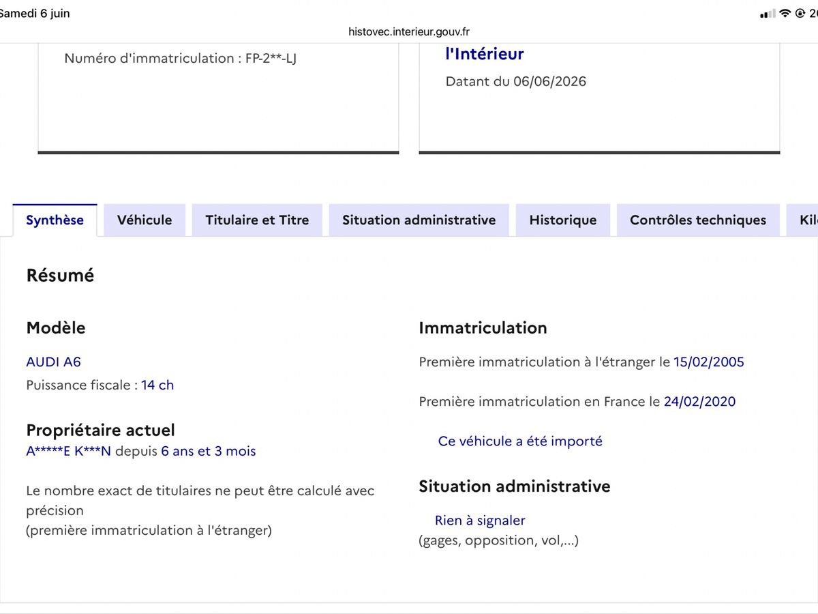Select the Situation administrative tab
818x614 pixels.
tap(419, 220)
